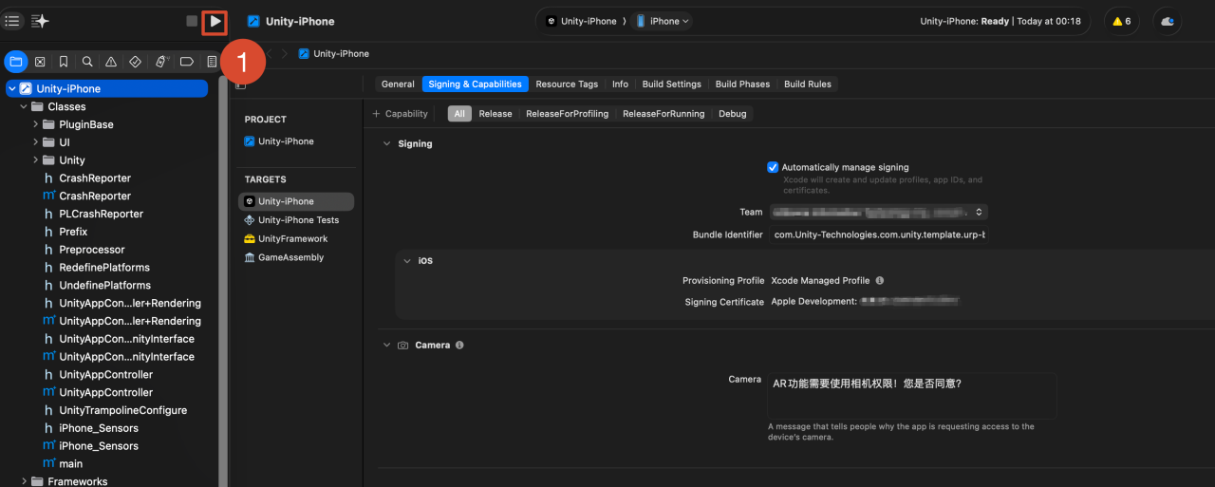Run the Unity-iPhone build
Screen dimensions: 1215x487
pyautogui.click(x=215, y=21)
